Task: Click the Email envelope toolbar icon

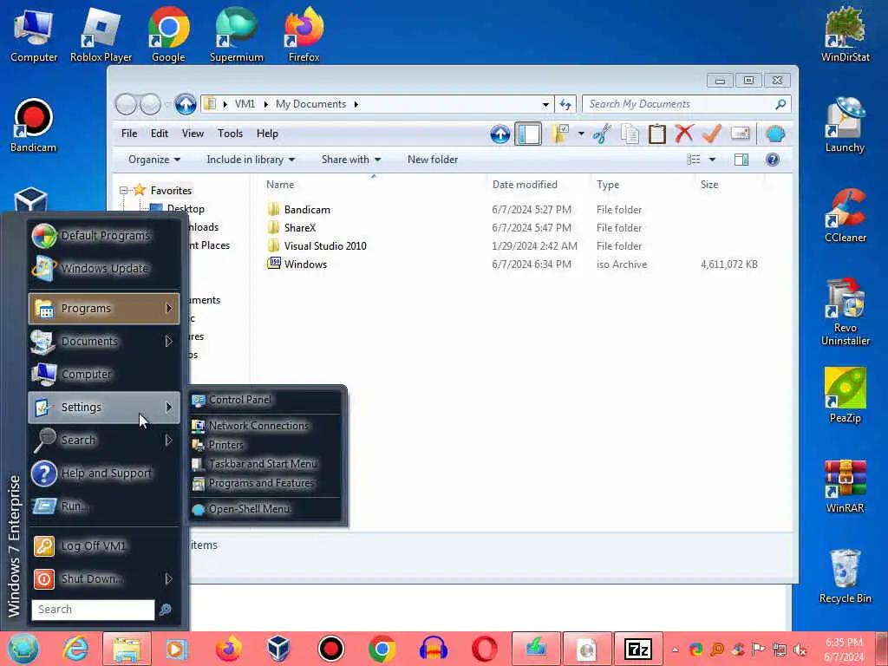Action: tap(741, 134)
